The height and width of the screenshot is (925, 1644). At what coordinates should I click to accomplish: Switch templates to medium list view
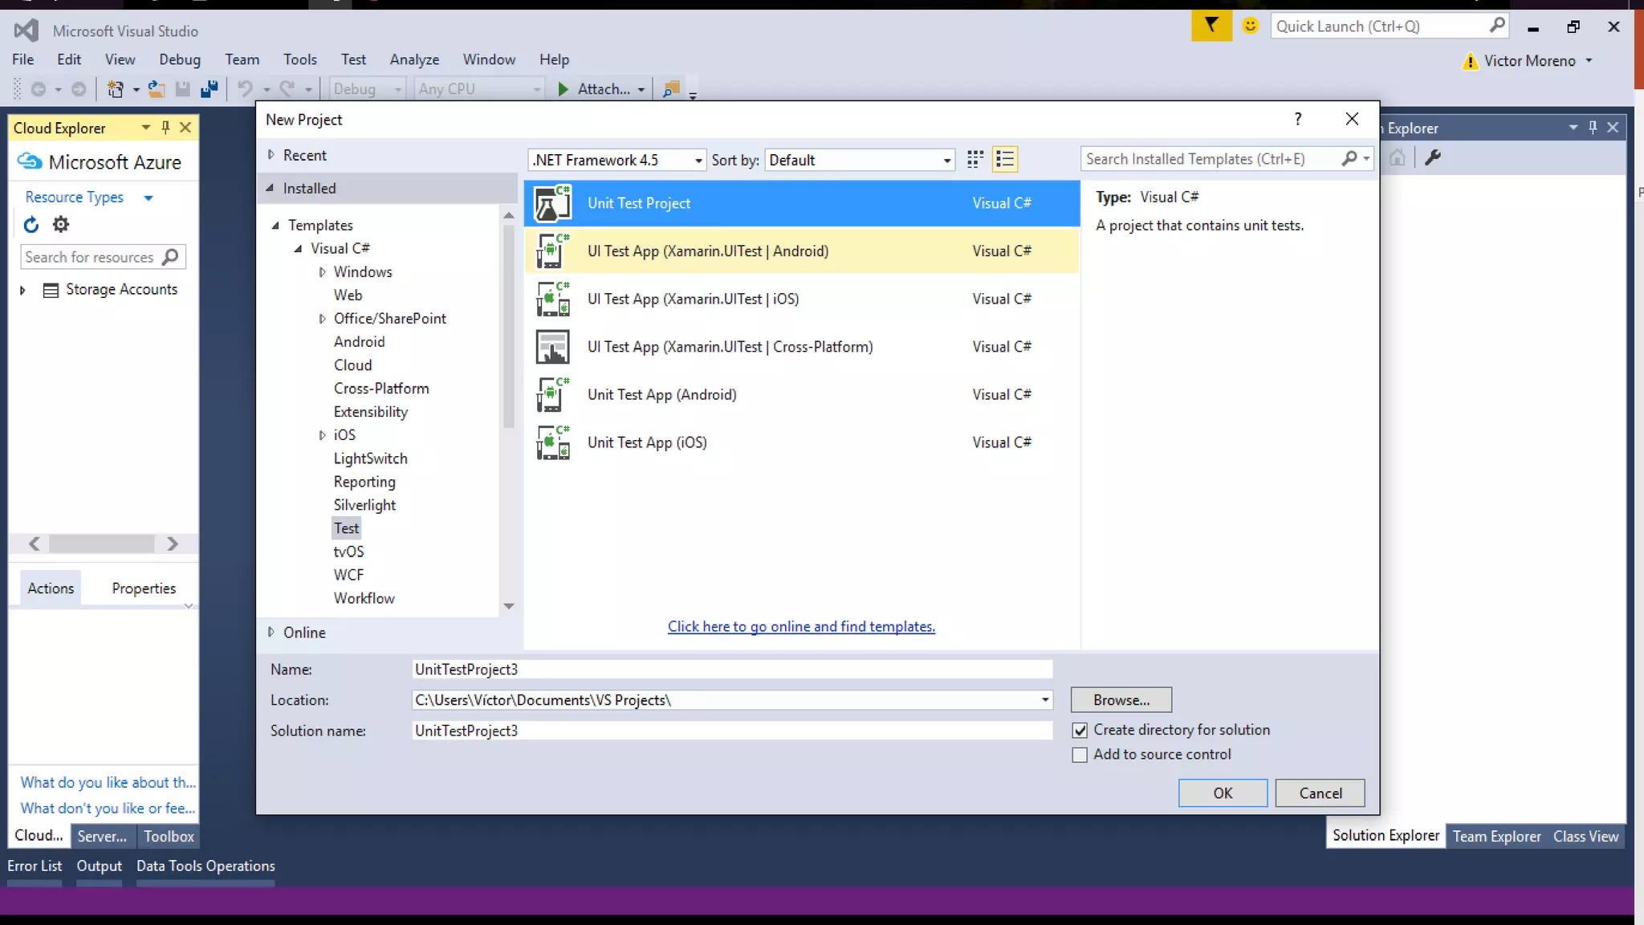[1005, 160]
